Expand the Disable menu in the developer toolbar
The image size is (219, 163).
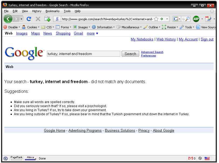tap(12, 27)
